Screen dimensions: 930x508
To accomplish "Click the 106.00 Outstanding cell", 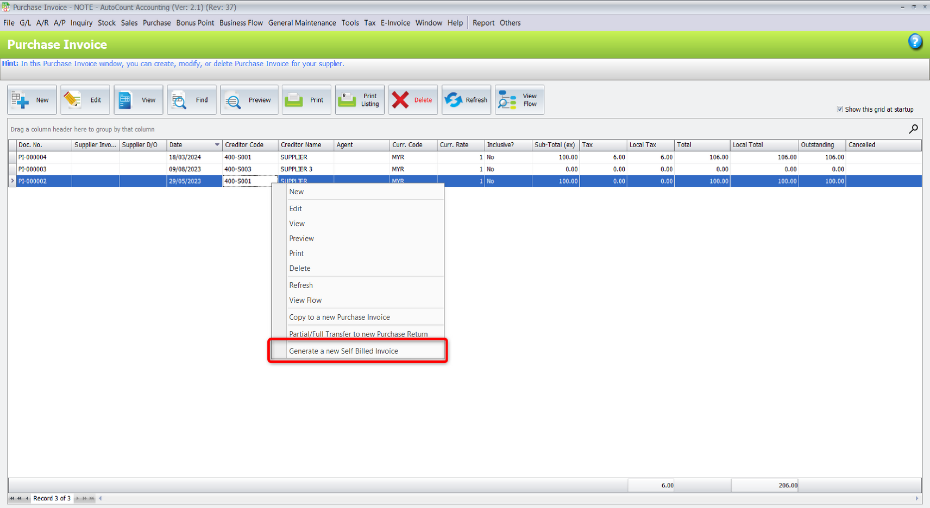I will click(822, 157).
